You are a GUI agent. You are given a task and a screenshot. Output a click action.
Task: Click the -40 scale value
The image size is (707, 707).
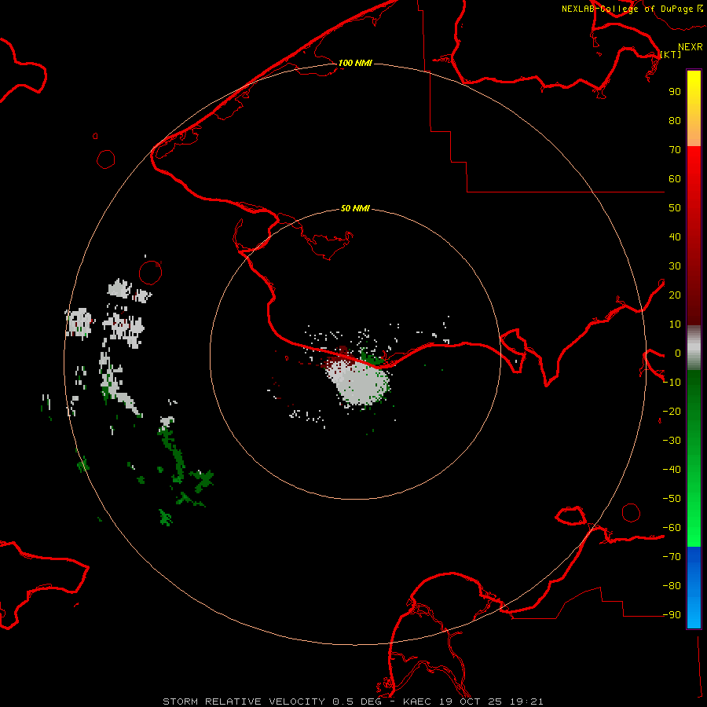(672, 470)
